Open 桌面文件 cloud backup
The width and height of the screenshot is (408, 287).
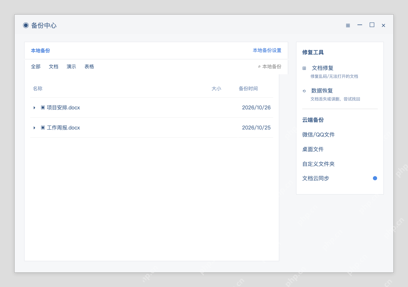click(x=313, y=149)
